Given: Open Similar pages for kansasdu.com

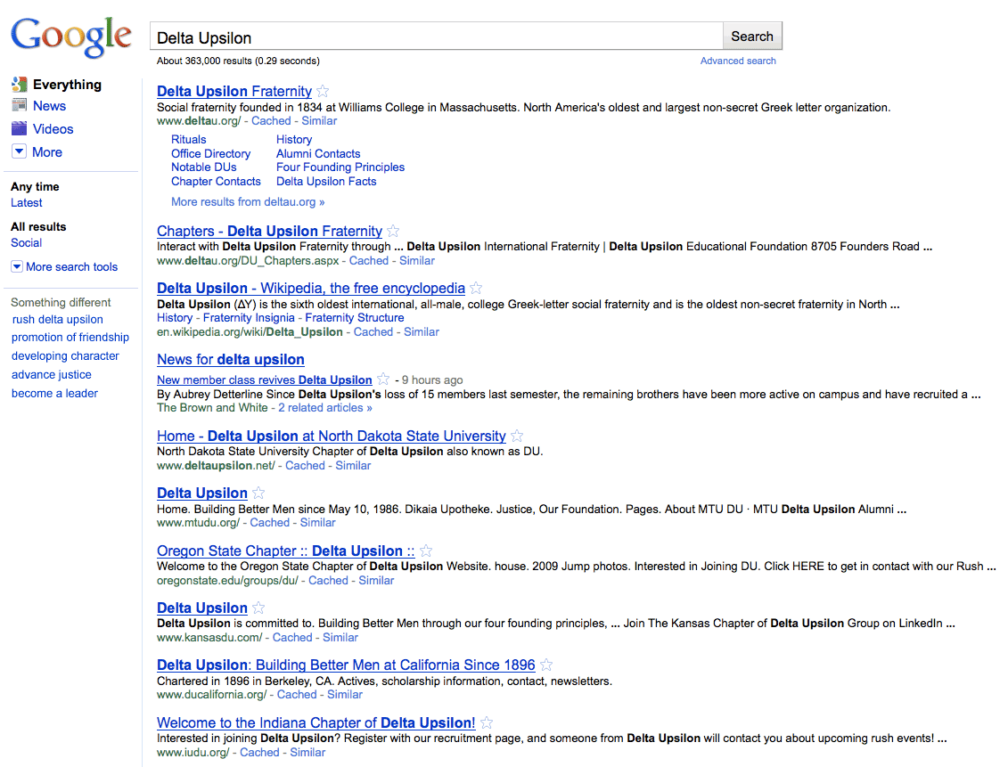Looking at the screenshot, I should pyautogui.click(x=340, y=637).
